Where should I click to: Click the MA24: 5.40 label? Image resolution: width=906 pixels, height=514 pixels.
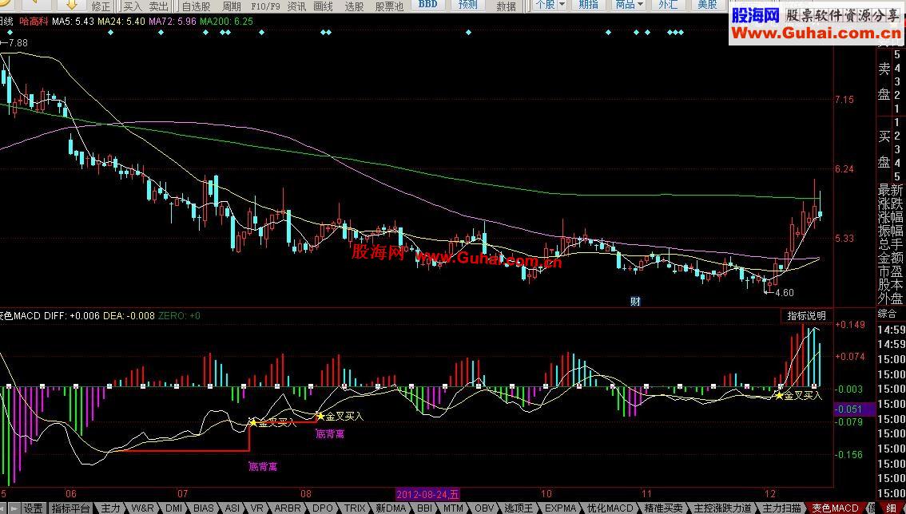121,22
